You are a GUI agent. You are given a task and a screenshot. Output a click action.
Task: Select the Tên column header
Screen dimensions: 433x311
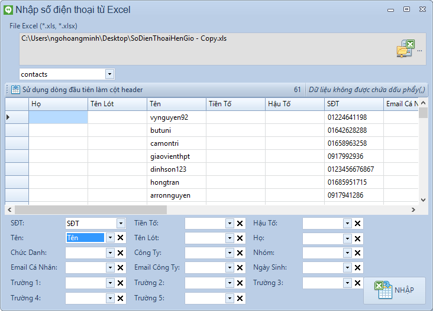[x=176, y=104]
